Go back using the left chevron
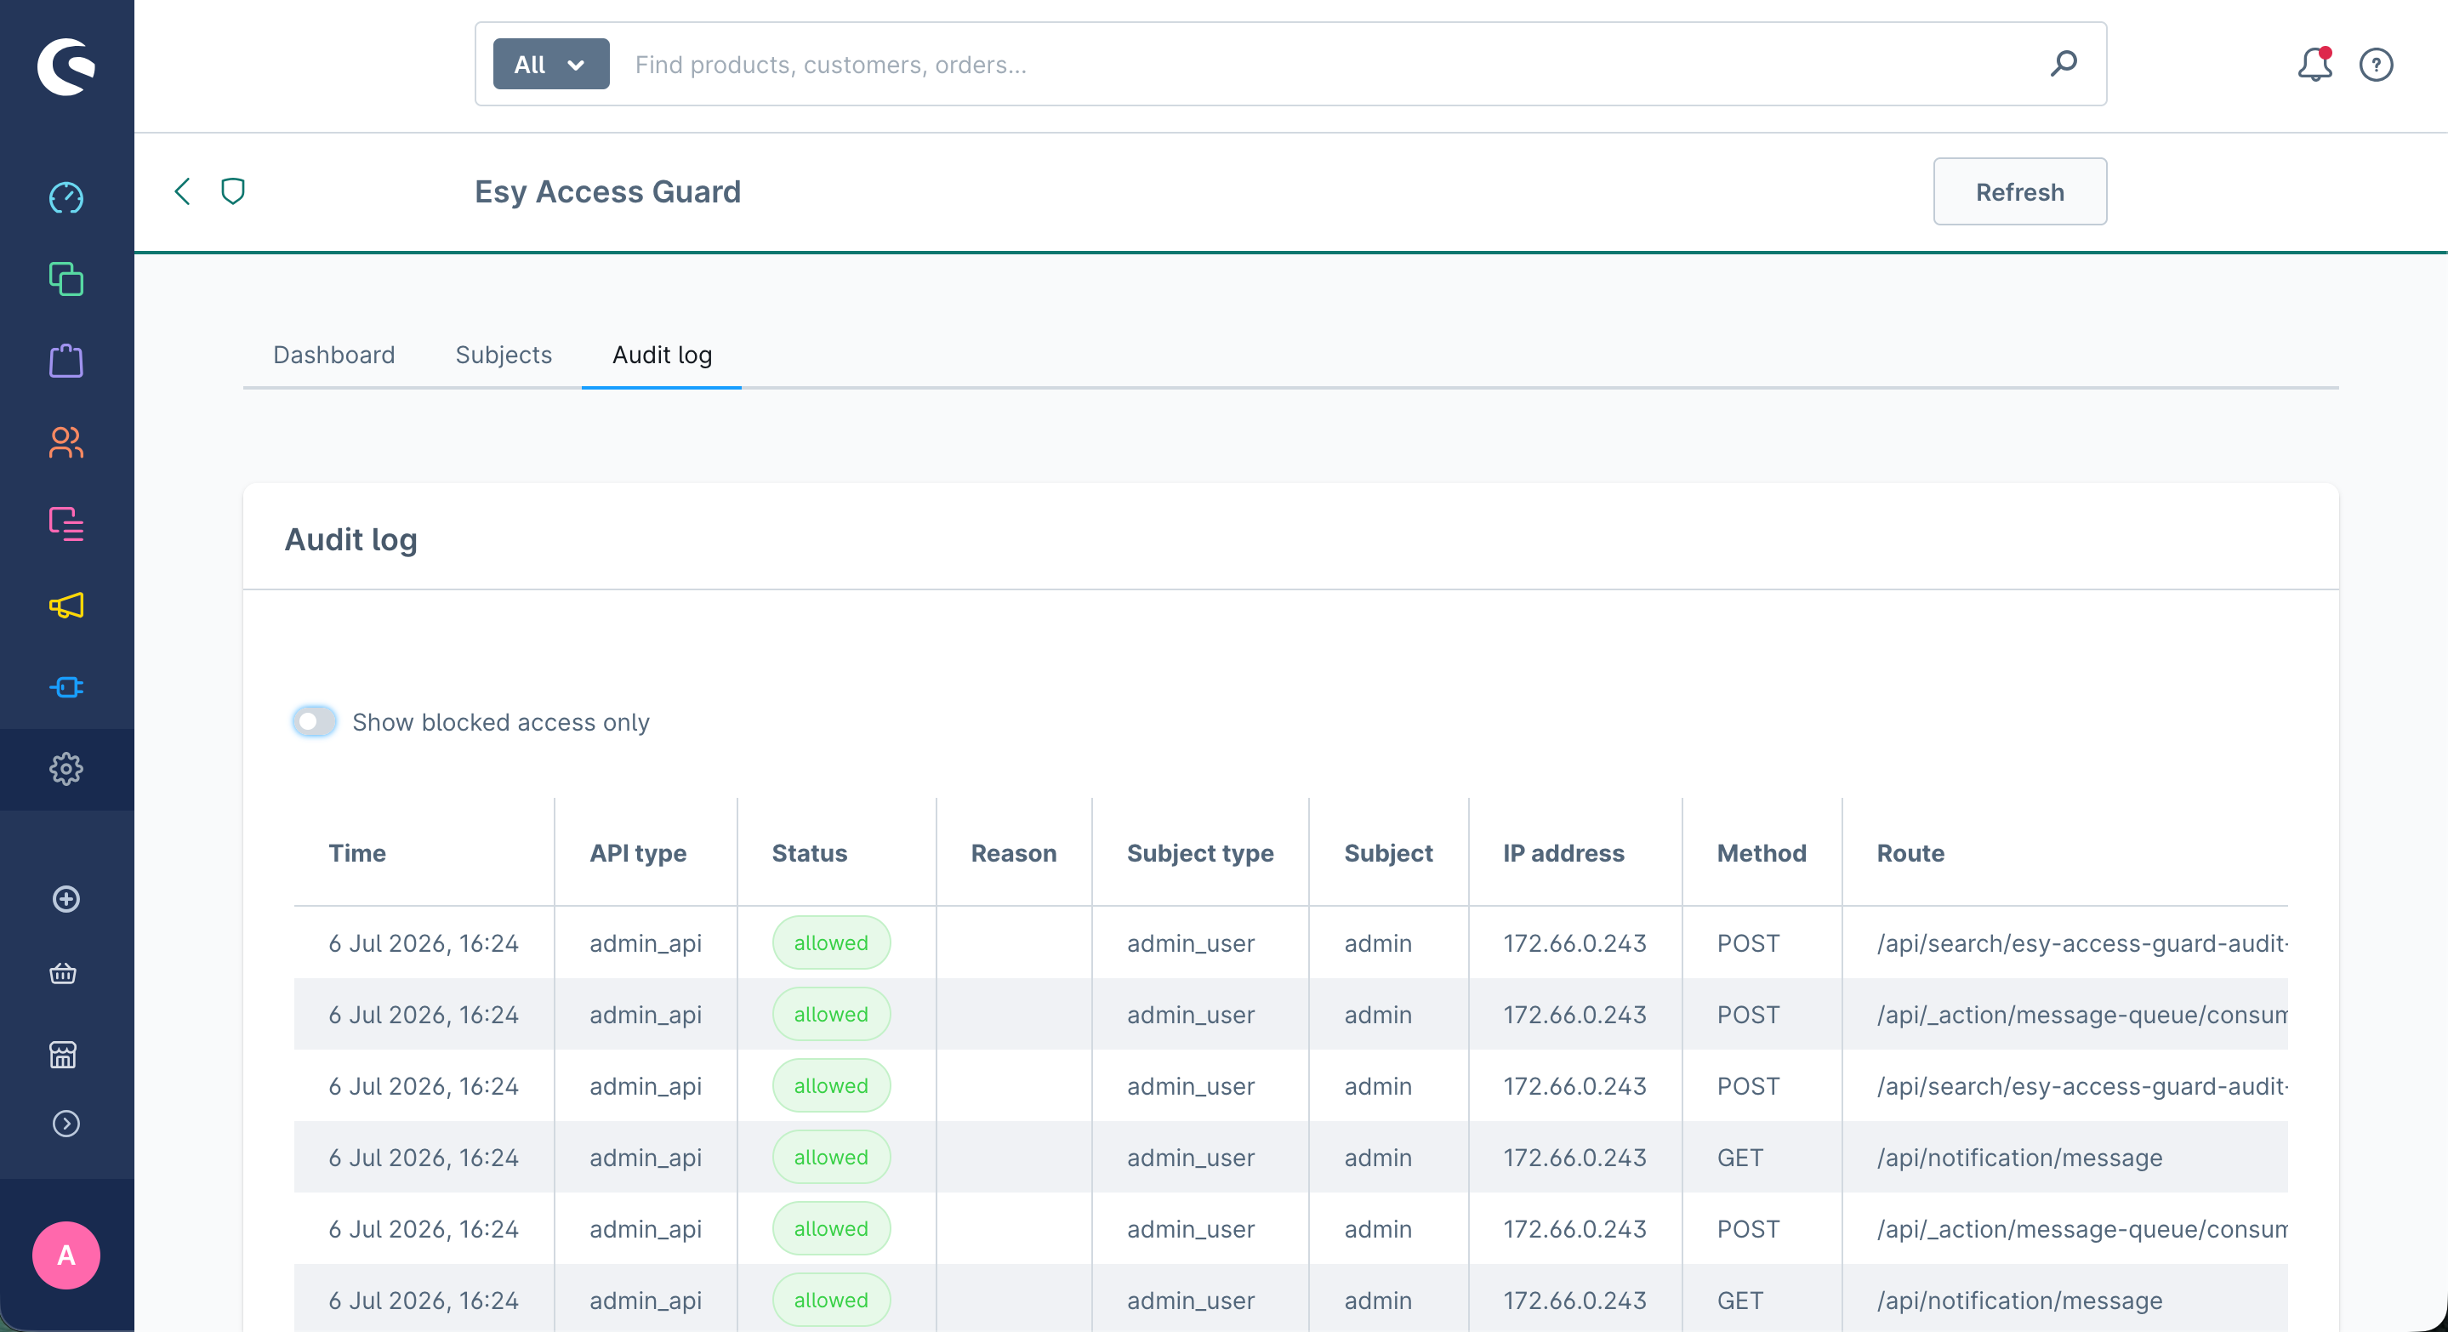 [183, 192]
